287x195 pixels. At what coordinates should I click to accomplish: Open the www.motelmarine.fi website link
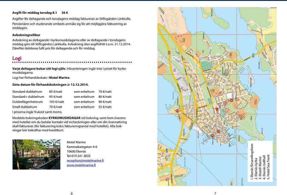[x=81, y=165]
